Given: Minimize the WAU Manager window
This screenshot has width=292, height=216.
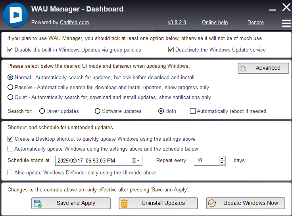Looking at the screenshot, I should [273, 10].
